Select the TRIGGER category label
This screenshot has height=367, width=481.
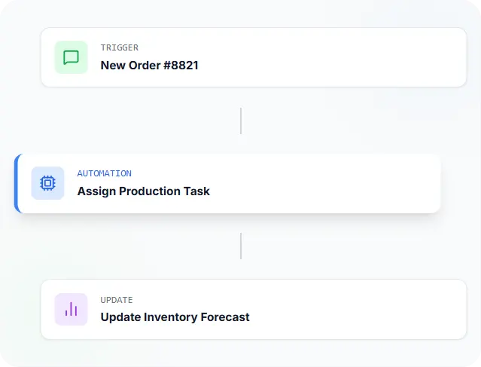coord(119,47)
